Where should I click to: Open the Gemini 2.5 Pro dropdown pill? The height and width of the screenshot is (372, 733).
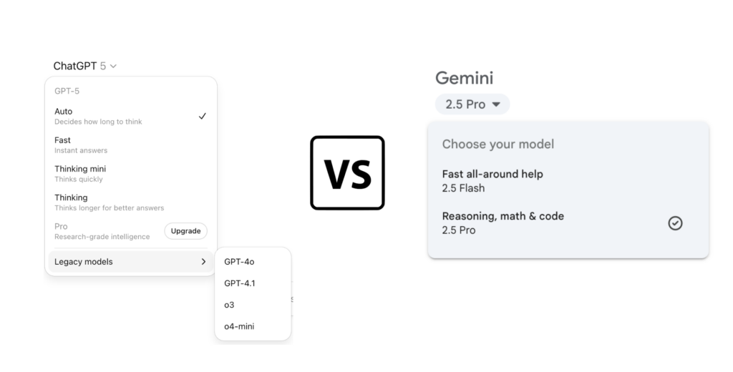pos(472,104)
